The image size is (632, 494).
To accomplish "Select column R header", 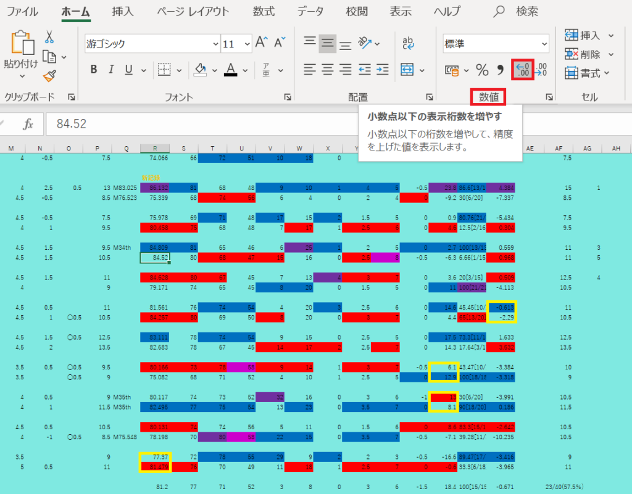I will (155, 148).
